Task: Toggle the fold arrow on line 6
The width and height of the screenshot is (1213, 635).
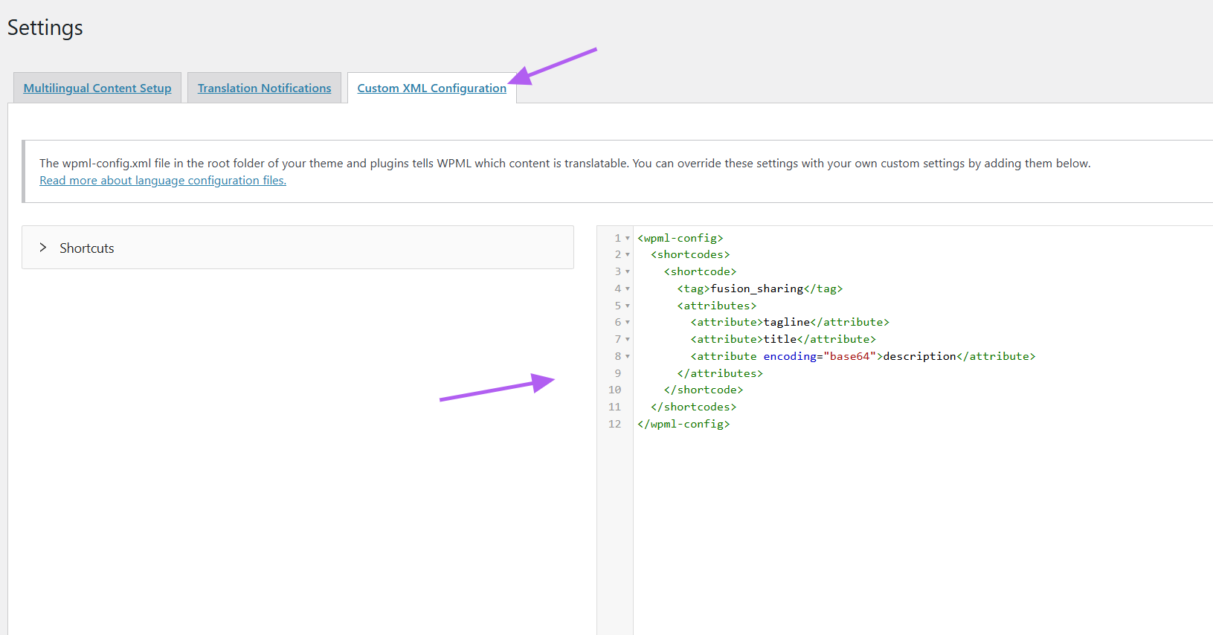Action: point(628,323)
